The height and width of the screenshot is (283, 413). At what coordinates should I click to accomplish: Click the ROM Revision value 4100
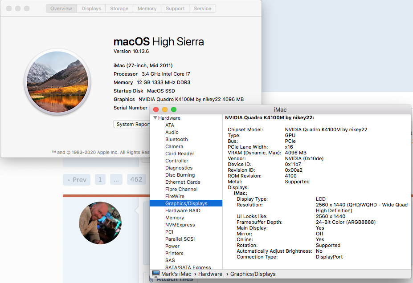point(290,176)
